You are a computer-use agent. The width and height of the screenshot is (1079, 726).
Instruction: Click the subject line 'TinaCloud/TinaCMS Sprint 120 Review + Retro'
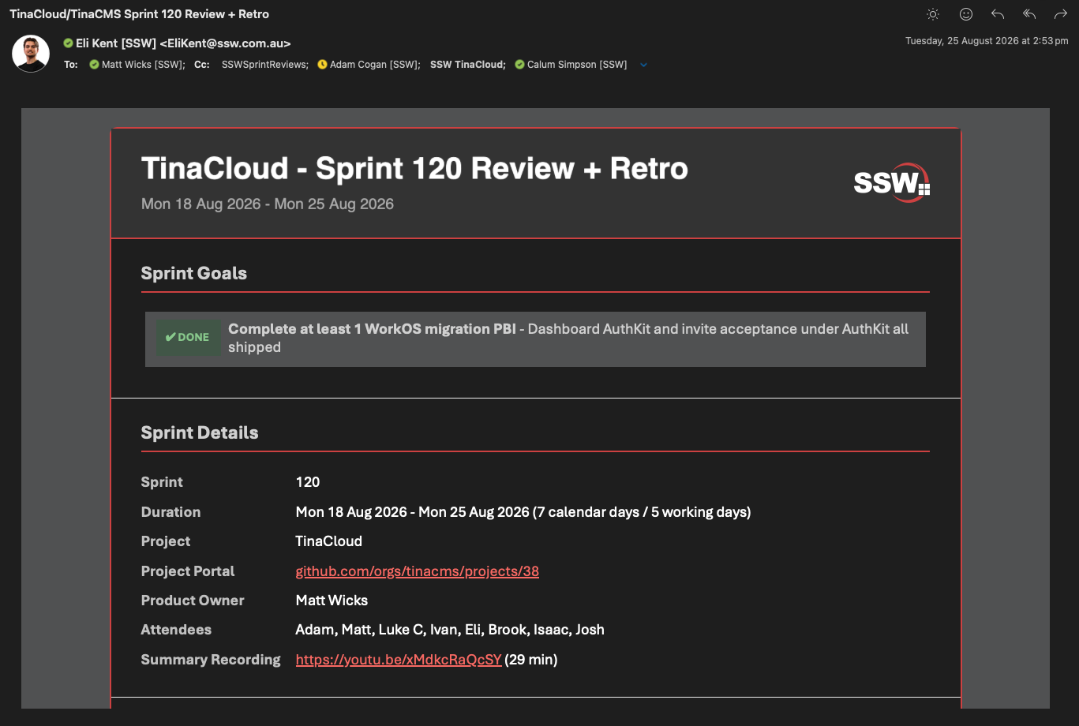pos(139,14)
